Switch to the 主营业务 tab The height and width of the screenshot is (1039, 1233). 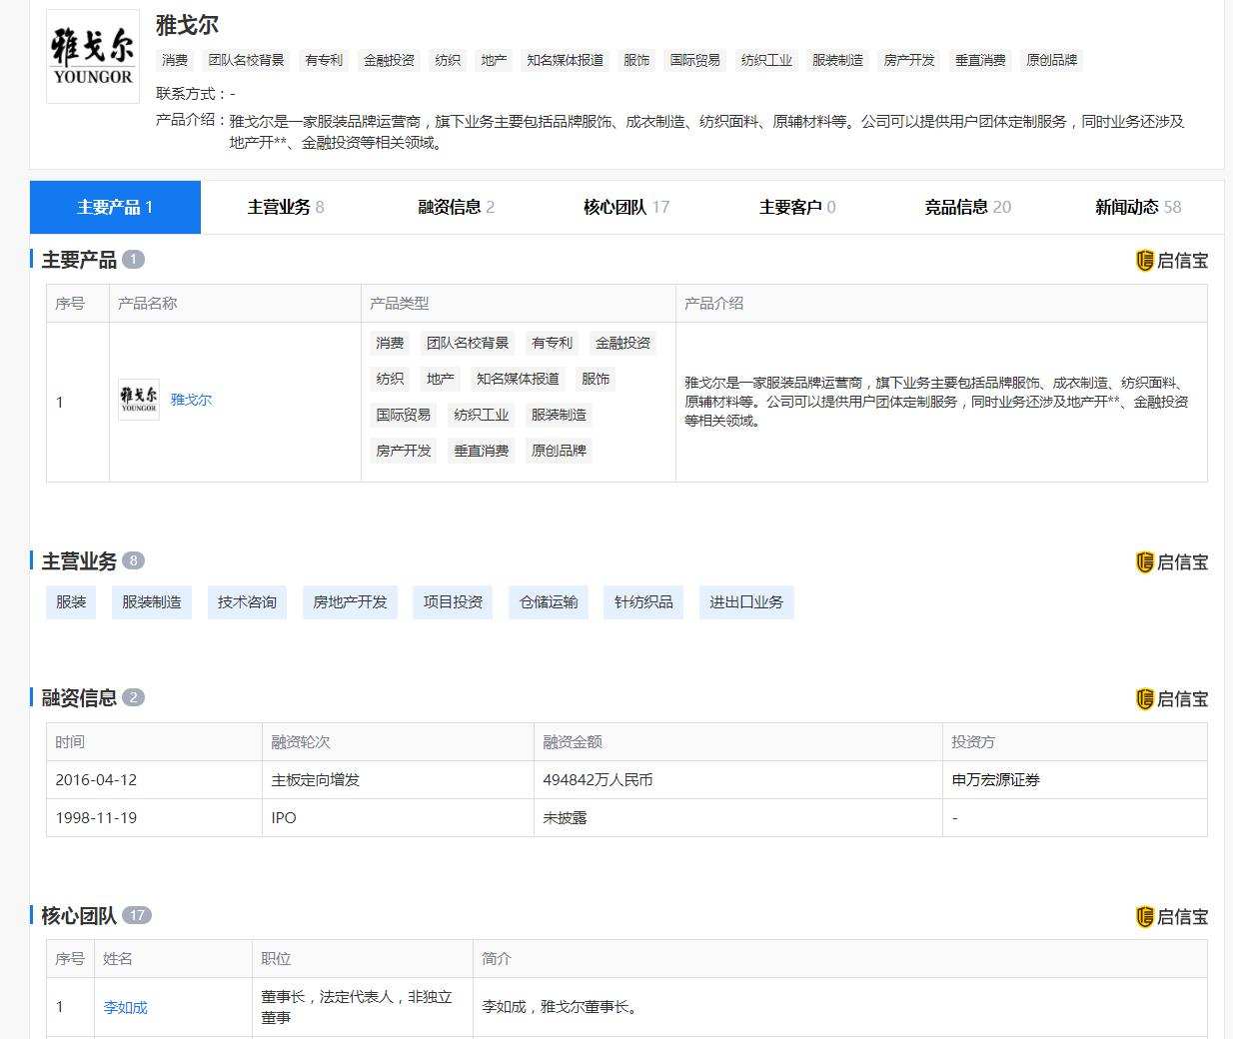pyautogui.click(x=286, y=207)
